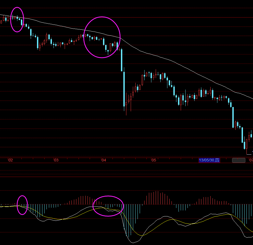Screen dimensions: 253x245
Task: Click the 07 month marker on the time axis
Action: [x=251, y=160]
